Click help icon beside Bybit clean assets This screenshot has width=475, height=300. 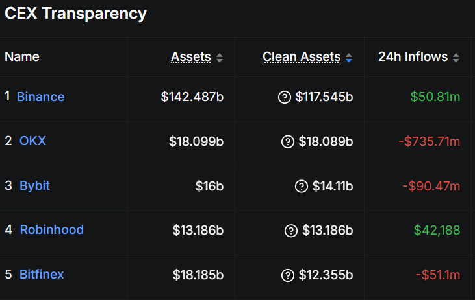(301, 187)
